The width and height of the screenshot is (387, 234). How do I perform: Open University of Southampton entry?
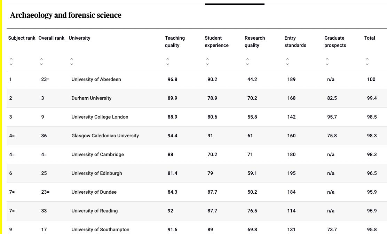tap(100, 229)
